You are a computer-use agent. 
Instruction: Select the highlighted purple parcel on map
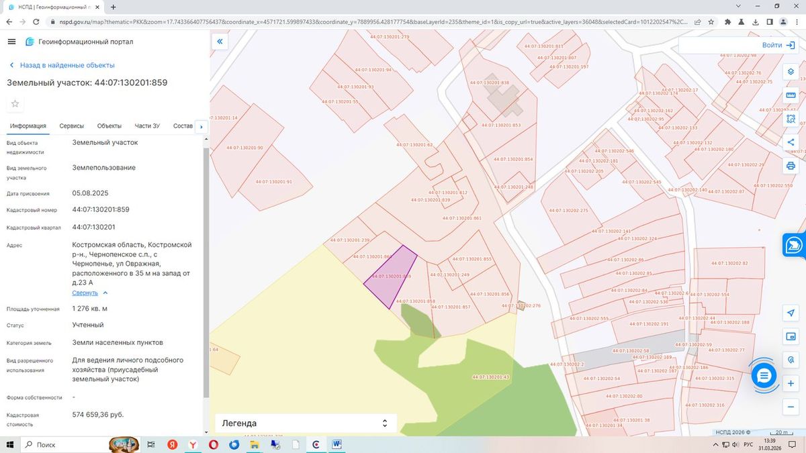(392, 276)
